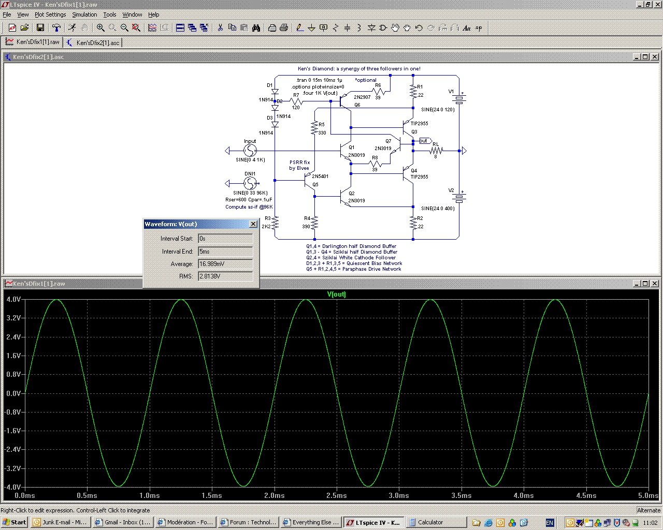Click the Print Setup icon

coord(272,28)
